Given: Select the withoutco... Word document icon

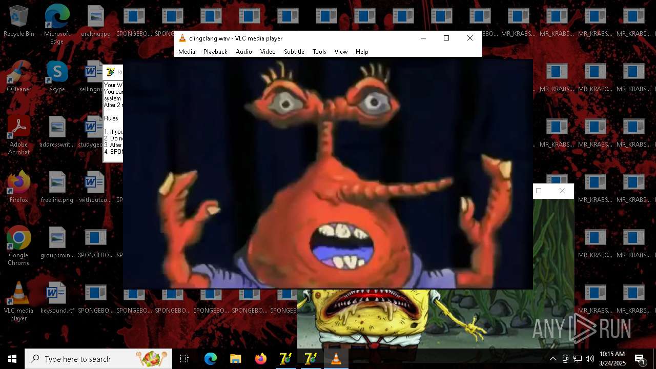Looking at the screenshot, I should 95,188.
